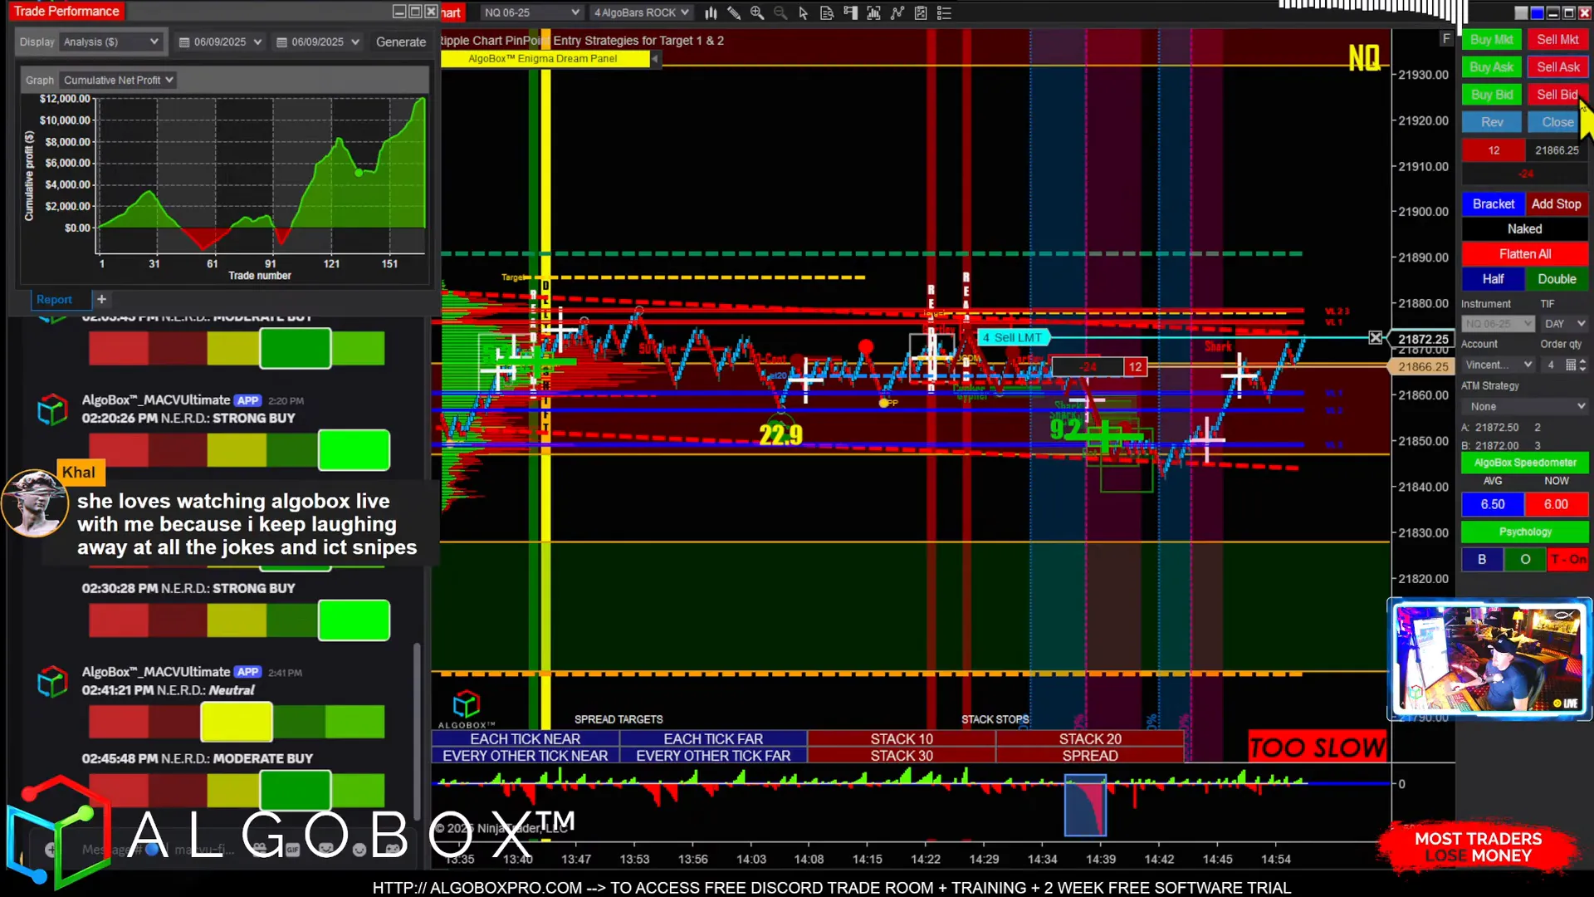Click the order qty stepper arrows

1582,365
